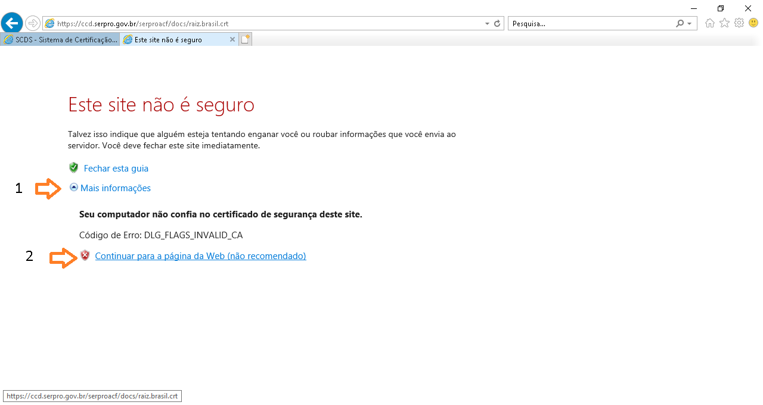Close the Este site não é seguro tab

232,40
